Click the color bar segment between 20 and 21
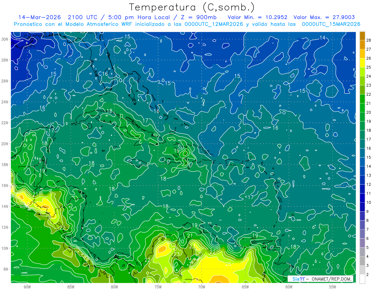Screen dimensions: 377x291 [x=362, y=108]
